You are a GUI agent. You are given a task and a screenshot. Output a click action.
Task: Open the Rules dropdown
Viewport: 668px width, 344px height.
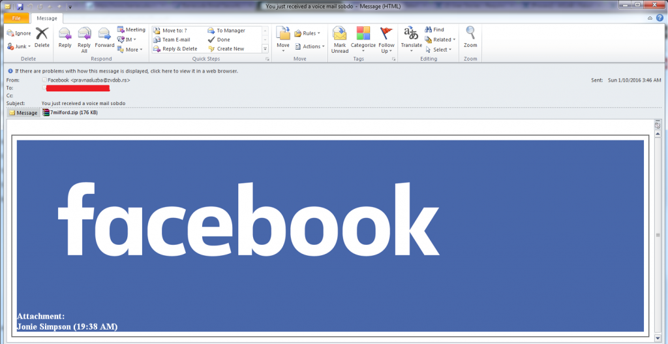[x=307, y=33]
